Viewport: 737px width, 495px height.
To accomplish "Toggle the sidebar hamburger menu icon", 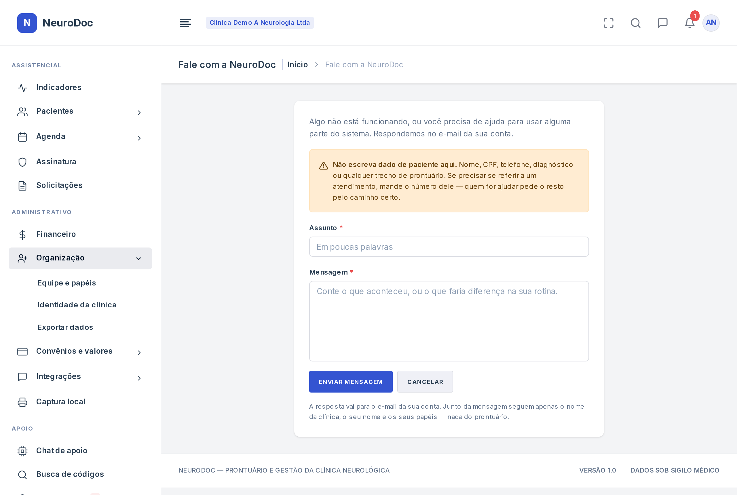I will pos(185,23).
